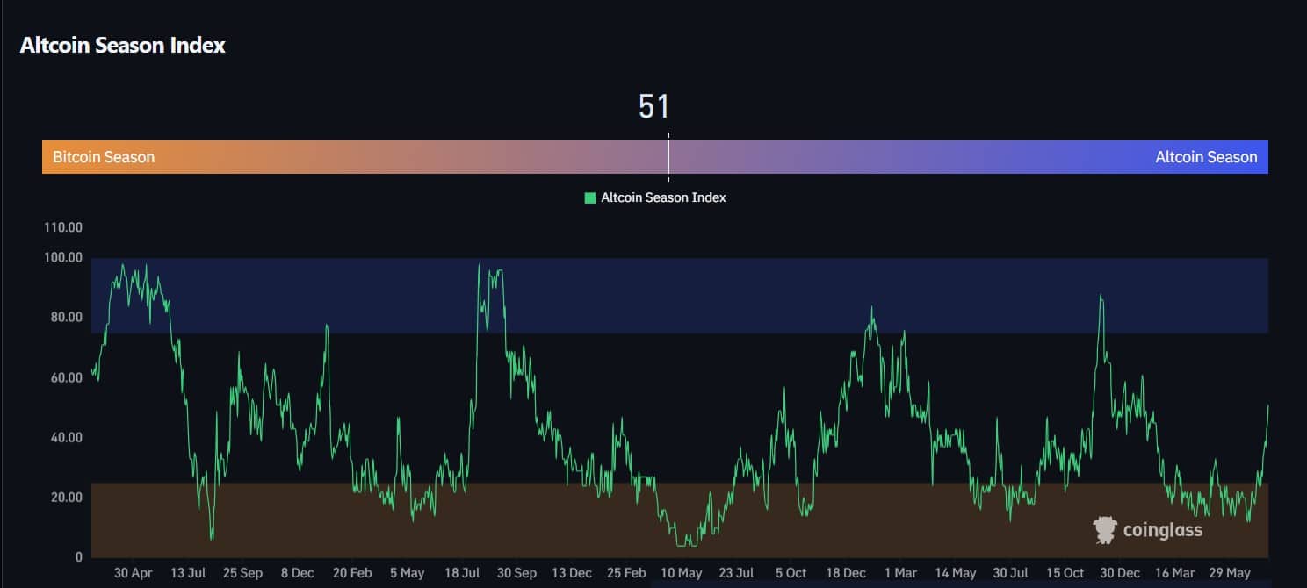Click the 100.00 y-axis label
The image size is (1307, 588).
tap(62, 257)
